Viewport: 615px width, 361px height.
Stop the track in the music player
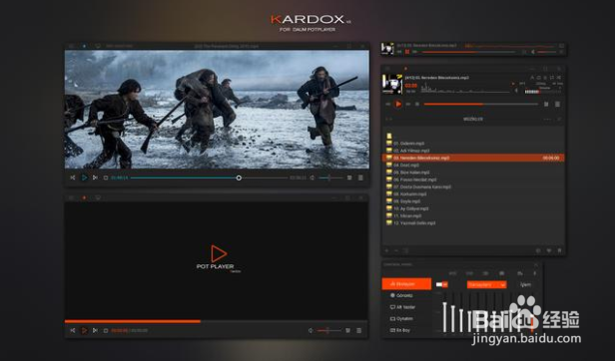417,104
